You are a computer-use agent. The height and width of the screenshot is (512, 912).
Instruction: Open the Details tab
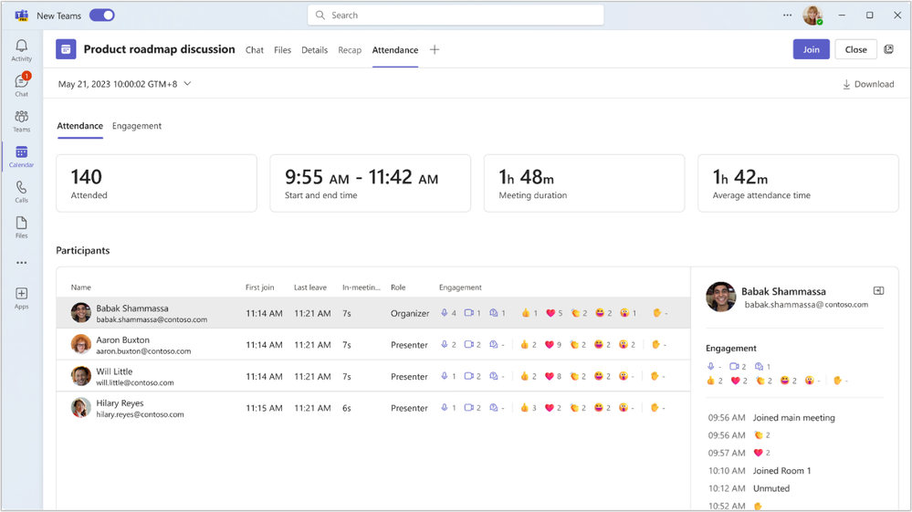pos(315,50)
